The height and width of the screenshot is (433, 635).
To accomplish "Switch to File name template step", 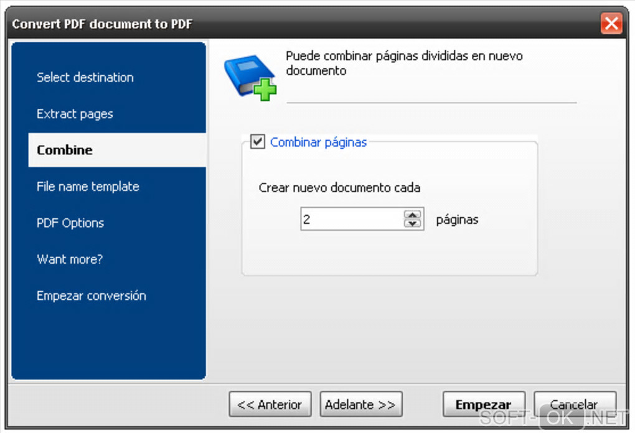I will coord(88,187).
